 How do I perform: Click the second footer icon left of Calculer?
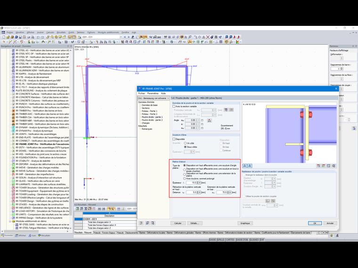pos(147,223)
